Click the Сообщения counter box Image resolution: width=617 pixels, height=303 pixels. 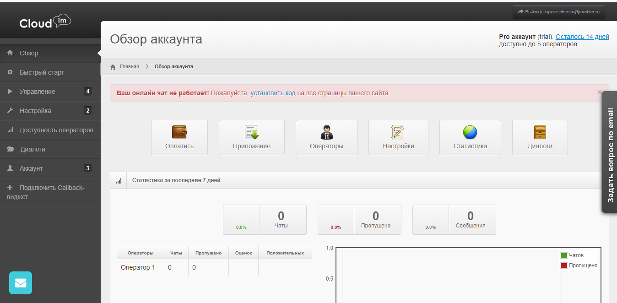454,220
